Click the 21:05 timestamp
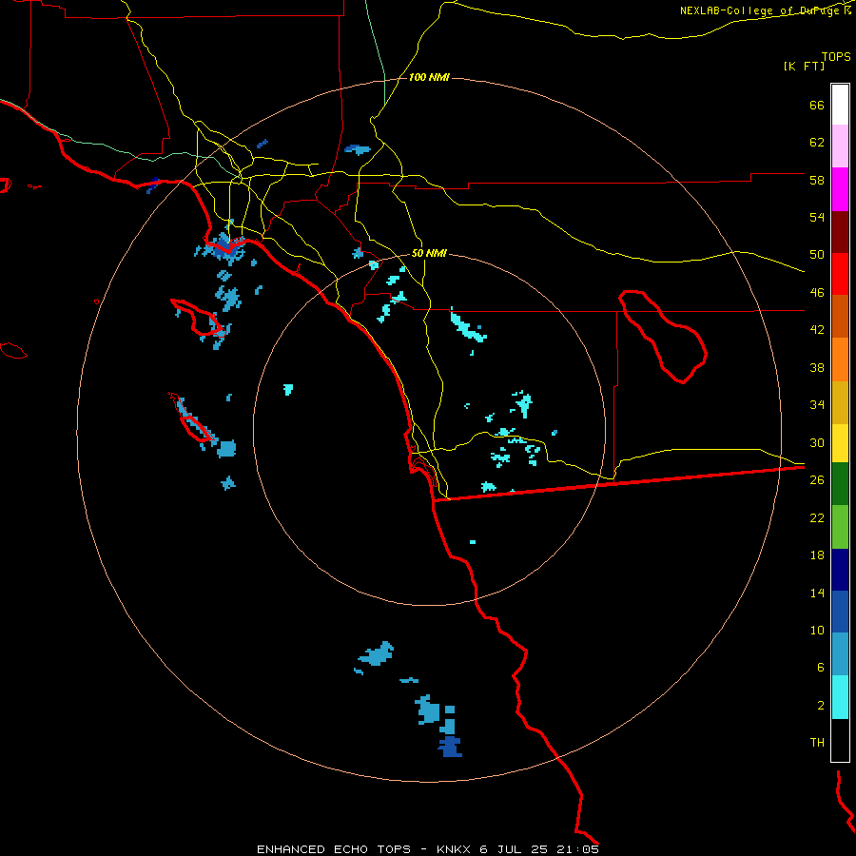Screen dimensions: 856x856 point(577,849)
